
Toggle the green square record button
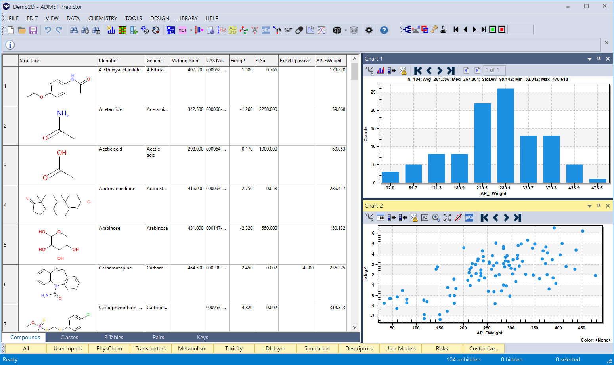point(493,29)
